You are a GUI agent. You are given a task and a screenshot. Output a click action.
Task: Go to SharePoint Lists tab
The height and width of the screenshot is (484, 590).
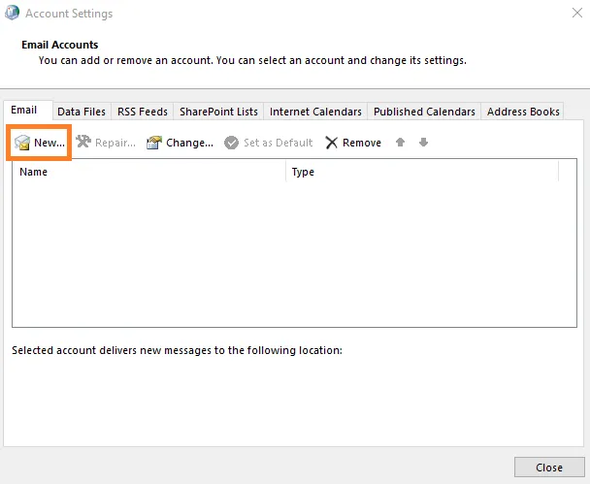coord(218,112)
